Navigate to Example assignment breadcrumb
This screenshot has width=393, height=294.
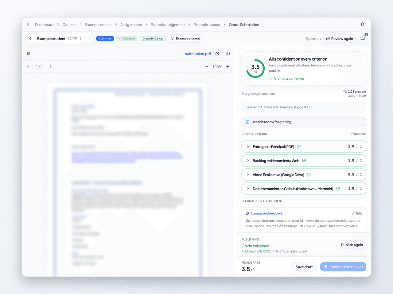pyautogui.click(x=168, y=24)
